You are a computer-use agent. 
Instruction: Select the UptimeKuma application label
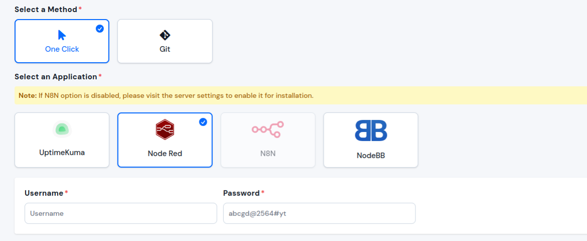coord(62,153)
